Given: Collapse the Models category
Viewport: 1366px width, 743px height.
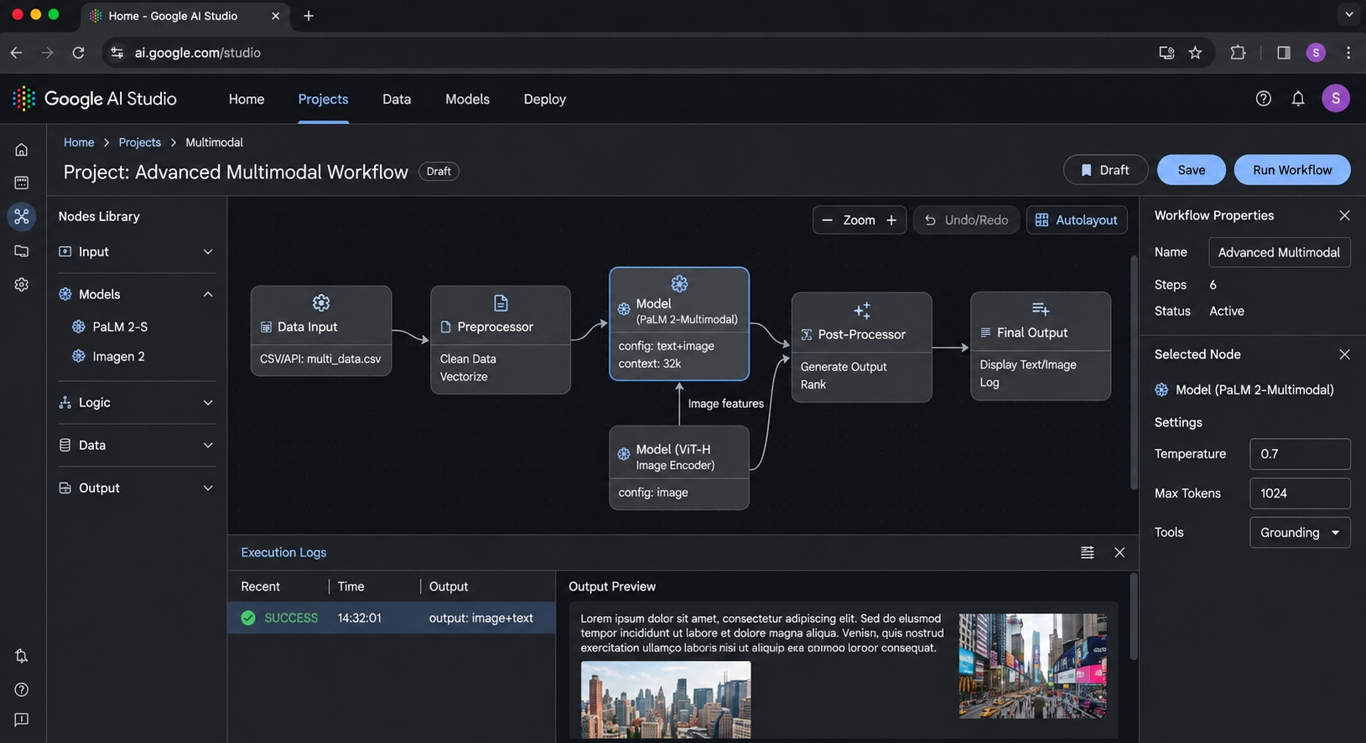Looking at the screenshot, I should [x=137, y=295].
